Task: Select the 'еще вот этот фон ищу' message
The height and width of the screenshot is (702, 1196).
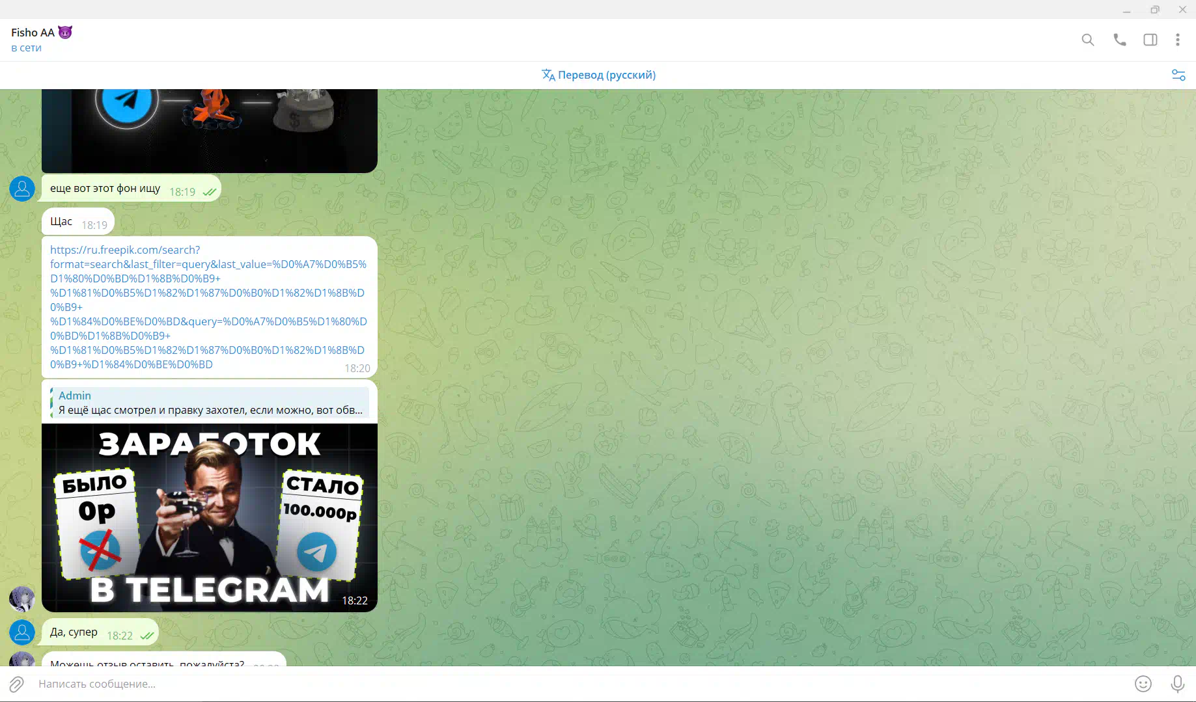Action: 132,189
